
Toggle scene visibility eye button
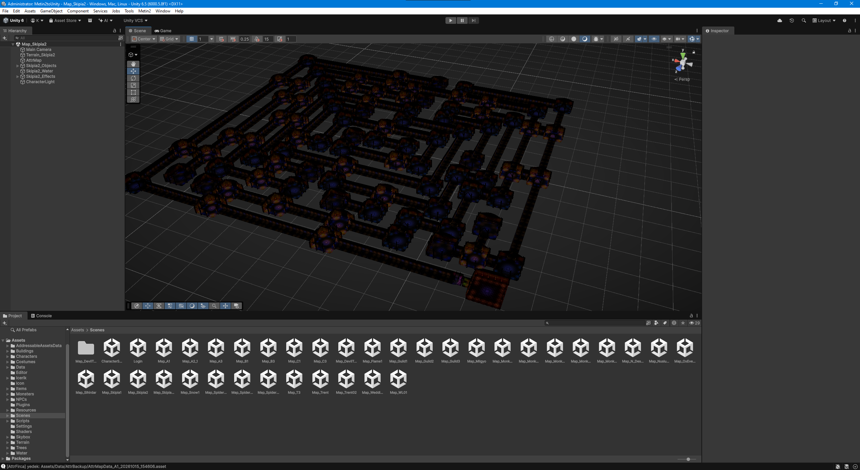[654, 39]
